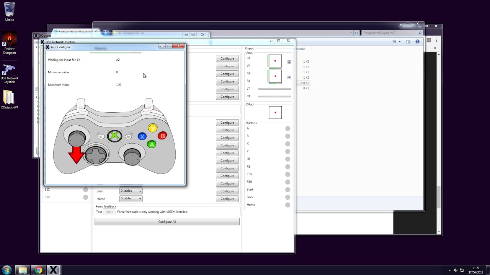Click the B12 input indicator circle
The height and width of the screenshot is (275, 490).
point(86,197)
